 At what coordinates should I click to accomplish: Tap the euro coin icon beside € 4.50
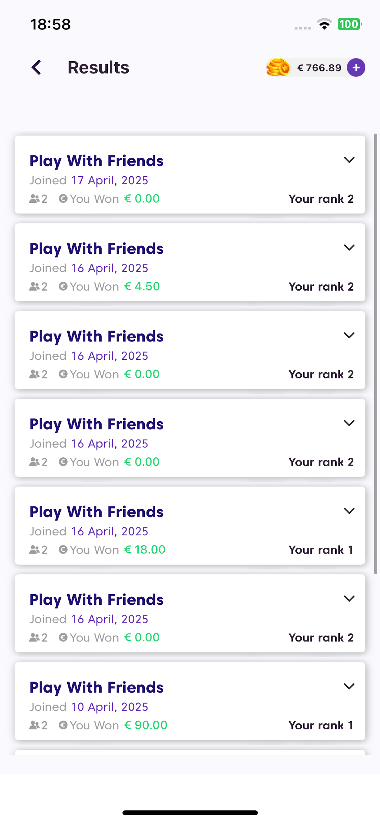coord(63,286)
